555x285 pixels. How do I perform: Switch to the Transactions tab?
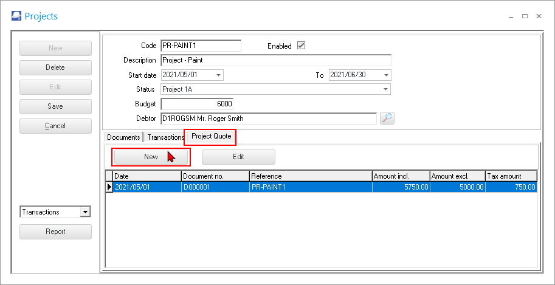tap(165, 137)
